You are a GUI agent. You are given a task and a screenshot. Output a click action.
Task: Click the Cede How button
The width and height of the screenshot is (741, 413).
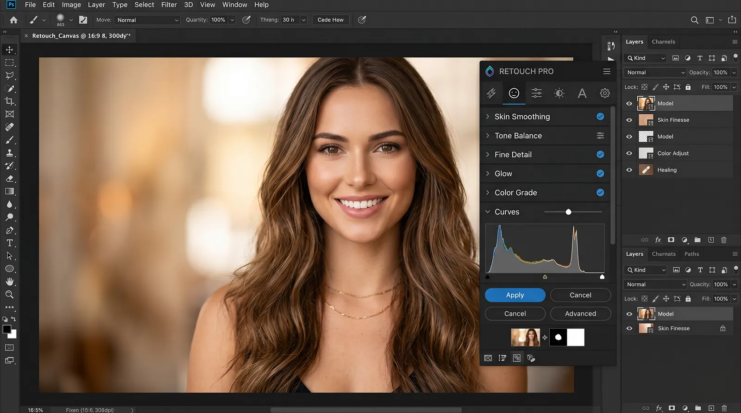pyautogui.click(x=331, y=20)
